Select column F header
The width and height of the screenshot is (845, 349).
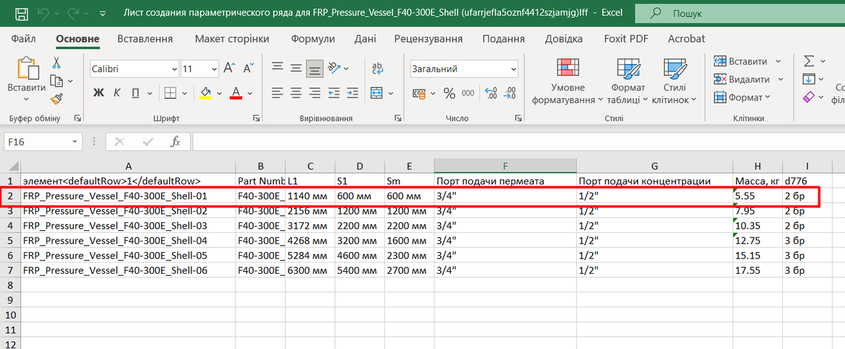click(505, 166)
